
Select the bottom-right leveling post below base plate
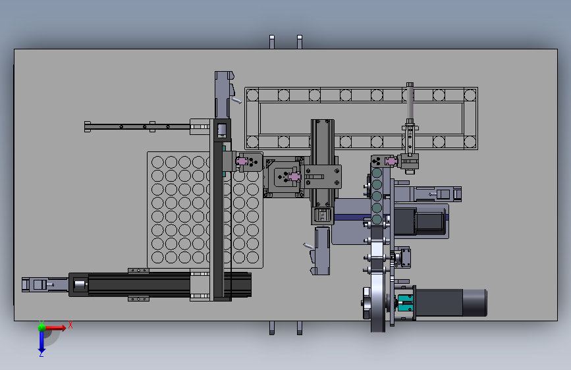[x=300, y=328]
